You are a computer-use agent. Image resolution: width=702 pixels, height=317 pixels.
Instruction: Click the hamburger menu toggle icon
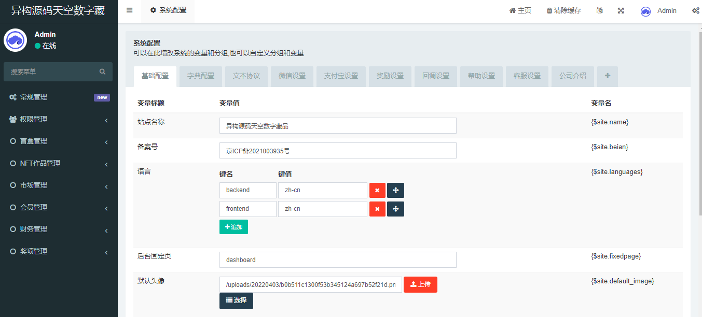point(130,10)
